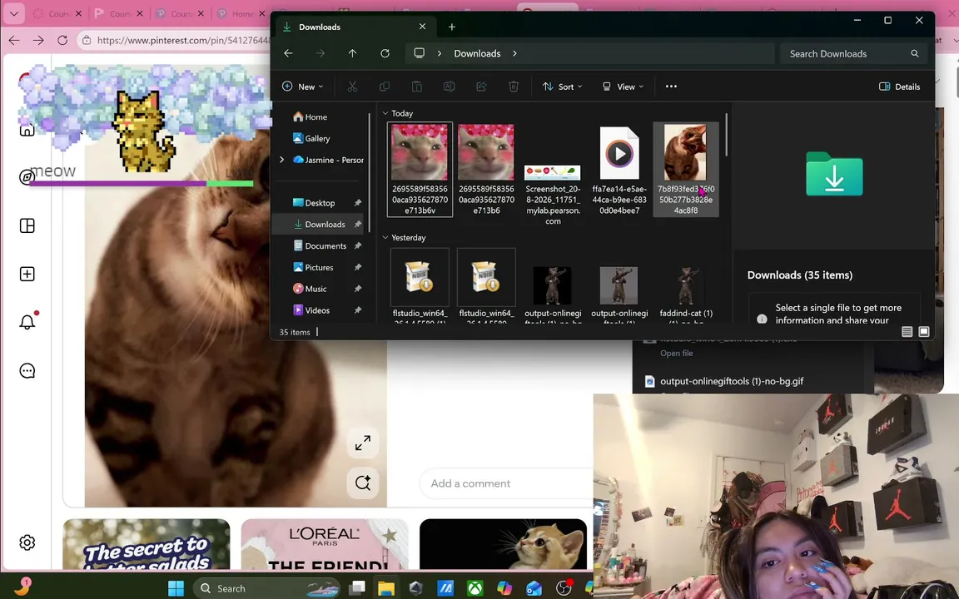
Task: Open Xbox app from the taskbar
Action: [x=475, y=588]
